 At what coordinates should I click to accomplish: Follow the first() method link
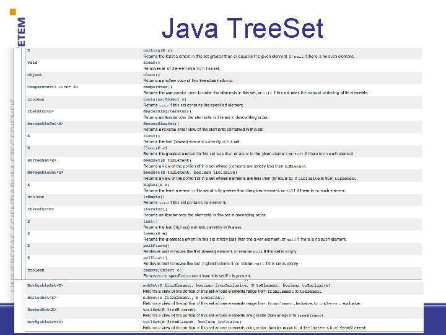[151, 136]
